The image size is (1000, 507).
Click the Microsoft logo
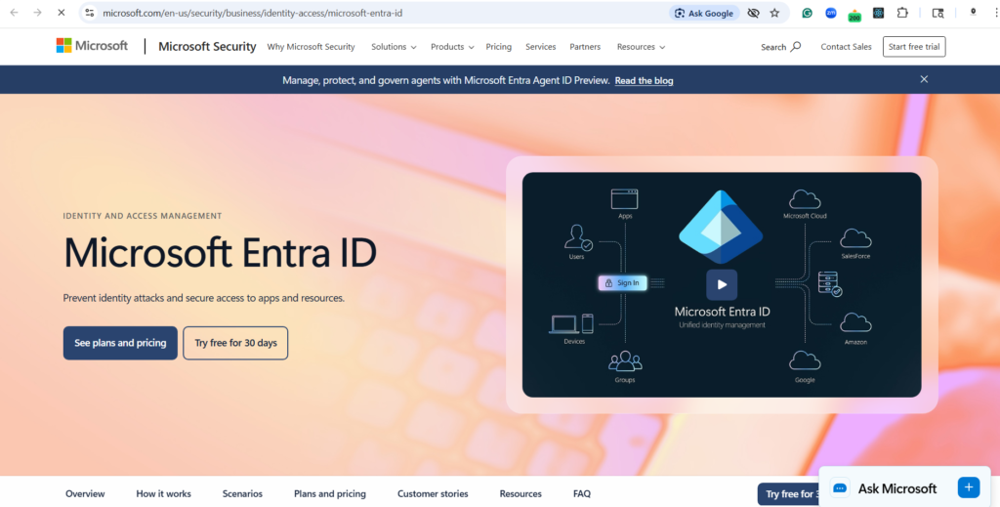[92, 46]
